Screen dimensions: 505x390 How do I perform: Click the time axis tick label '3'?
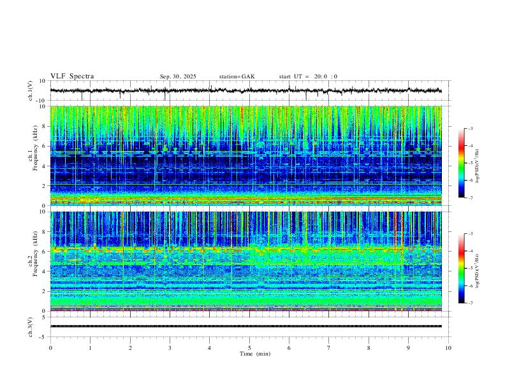(170, 348)
